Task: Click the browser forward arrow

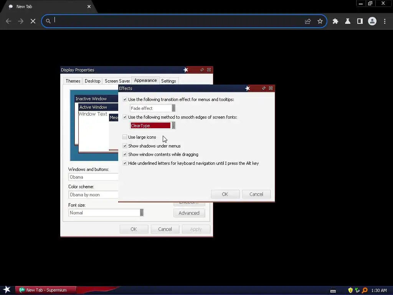Action: 21,21
